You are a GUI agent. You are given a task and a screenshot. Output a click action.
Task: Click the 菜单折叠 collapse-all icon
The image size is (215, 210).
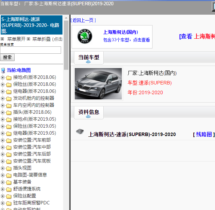pos(28,39)
